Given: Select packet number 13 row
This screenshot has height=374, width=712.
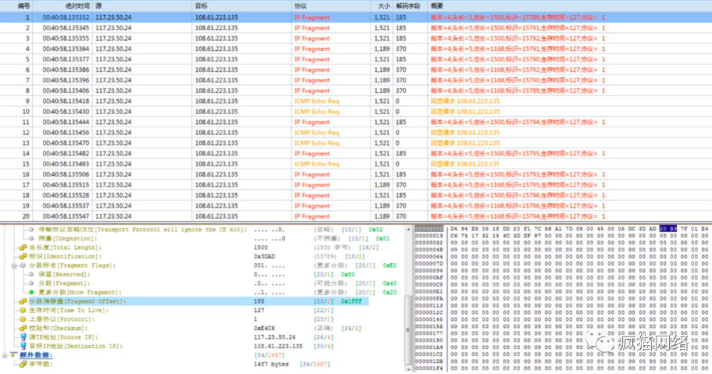Looking at the screenshot, I should pos(356,142).
